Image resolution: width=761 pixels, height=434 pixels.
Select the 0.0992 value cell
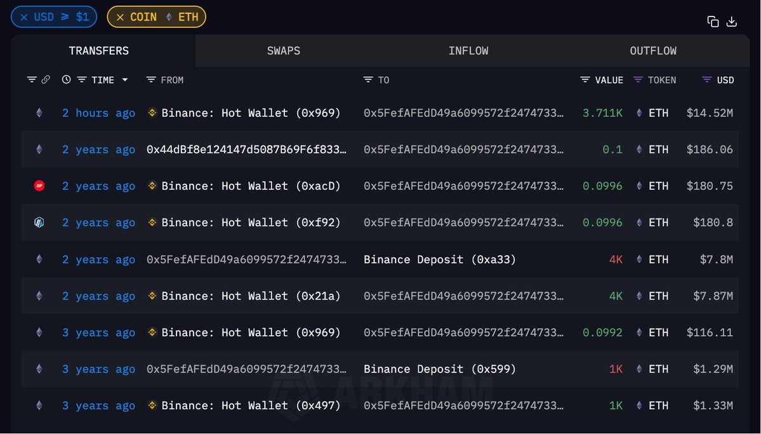(x=602, y=332)
